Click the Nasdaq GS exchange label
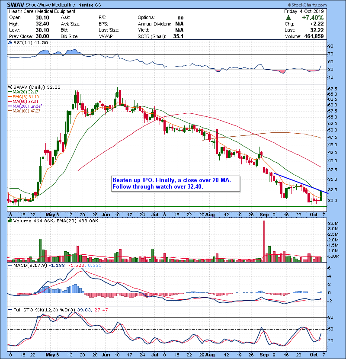The width and height of the screenshot is (346, 359). click(90, 5)
